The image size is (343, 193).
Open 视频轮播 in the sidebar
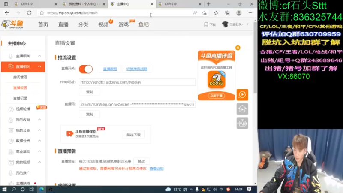click(x=23, y=109)
